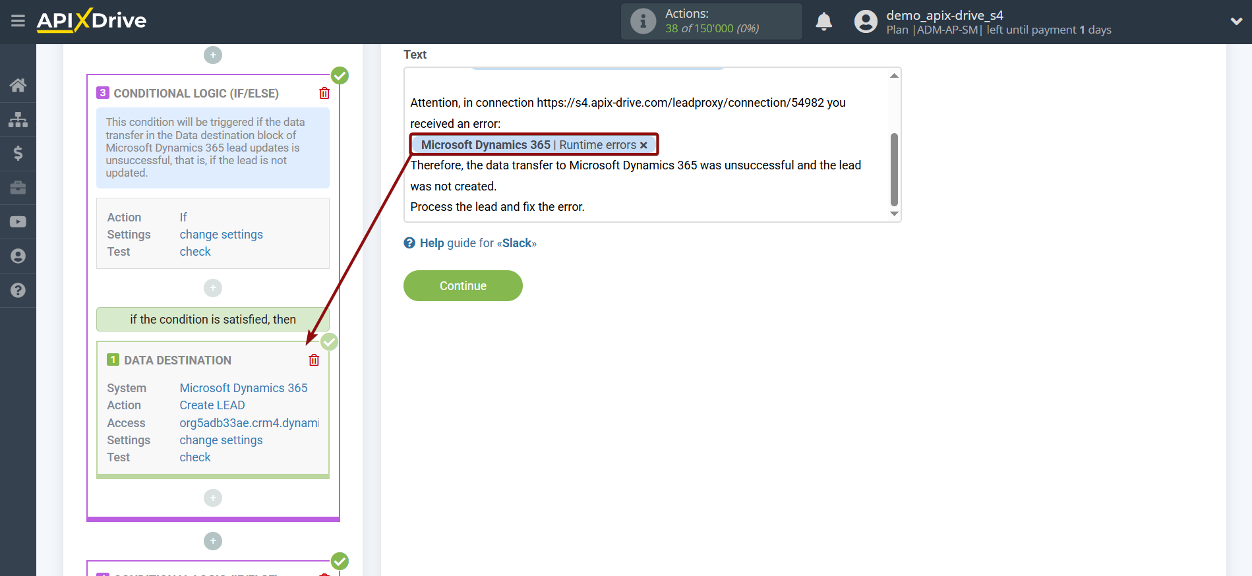Screen dimensions: 1252x576
Task: Open the briefcase sidebar icon
Action: (x=18, y=188)
